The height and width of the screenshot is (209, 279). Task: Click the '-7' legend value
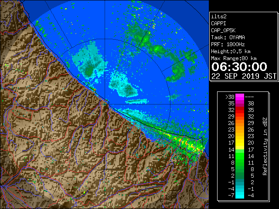(231, 195)
